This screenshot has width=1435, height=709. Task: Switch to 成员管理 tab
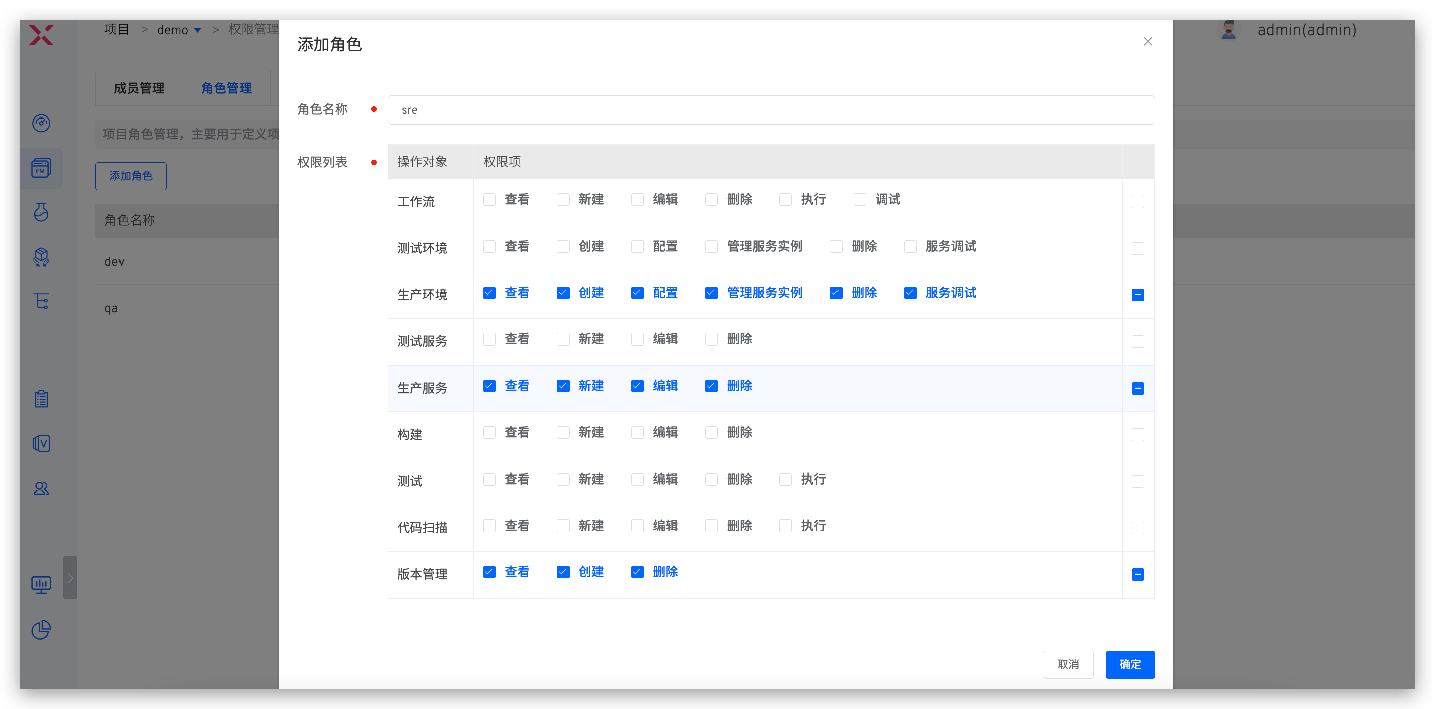(x=139, y=88)
